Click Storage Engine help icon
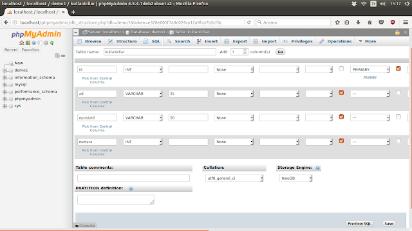Screen dimensions: 412x231 tap(317, 168)
